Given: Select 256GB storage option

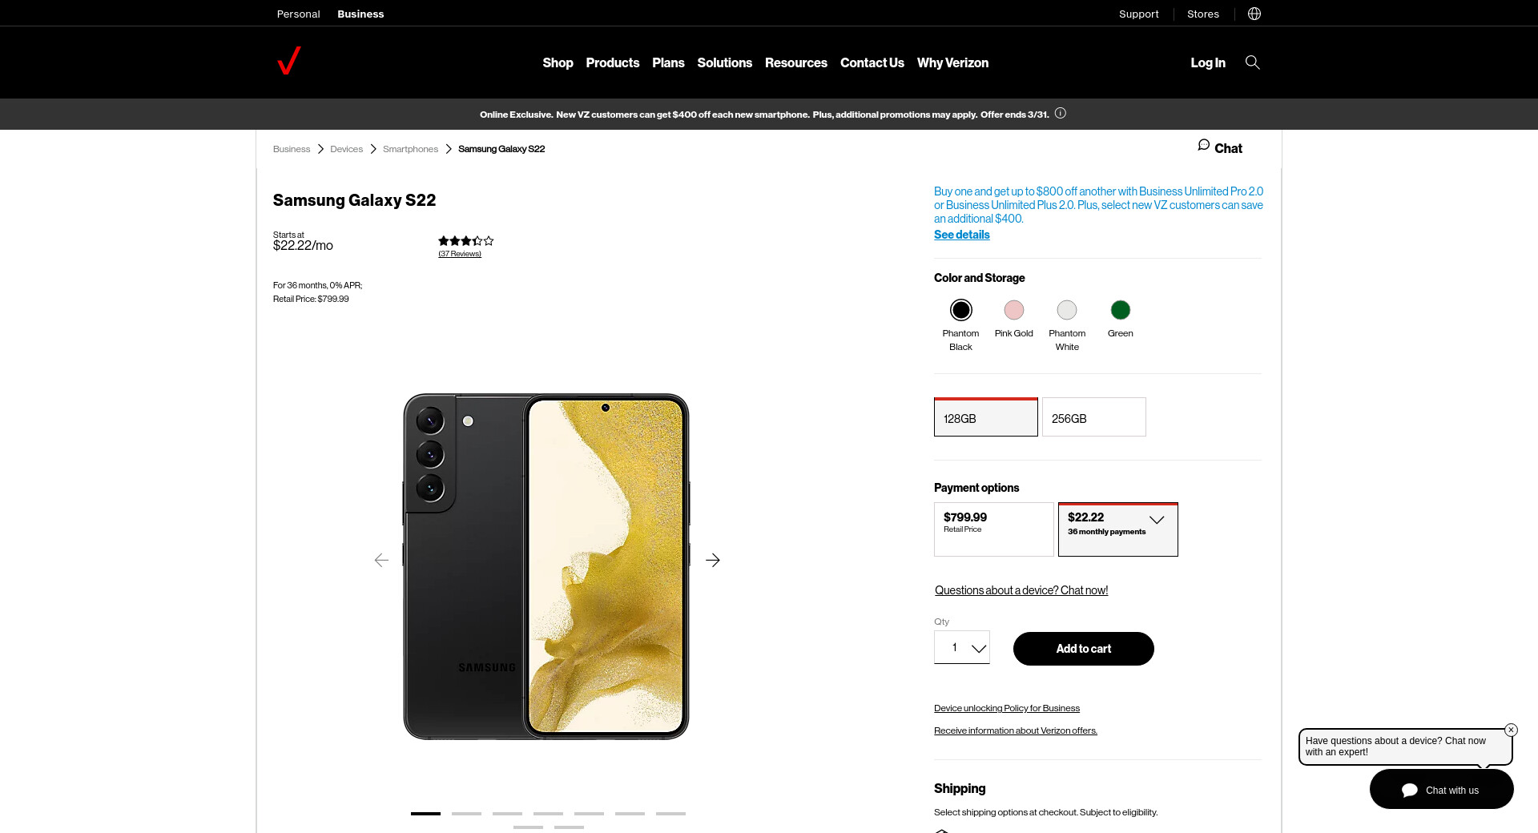Looking at the screenshot, I should (1093, 417).
